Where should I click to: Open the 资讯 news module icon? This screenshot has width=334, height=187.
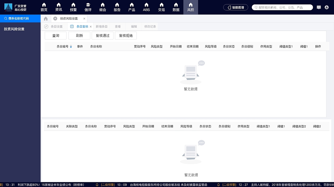tap(58, 7)
